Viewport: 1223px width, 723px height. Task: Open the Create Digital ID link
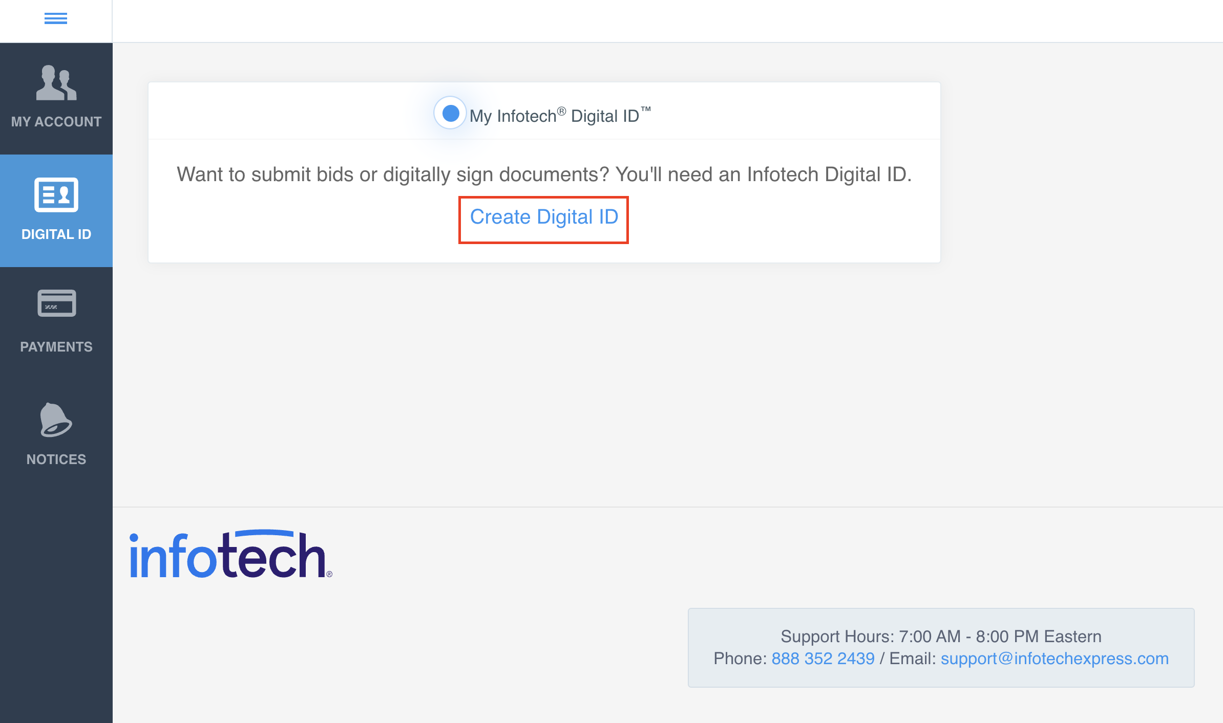[x=544, y=217]
